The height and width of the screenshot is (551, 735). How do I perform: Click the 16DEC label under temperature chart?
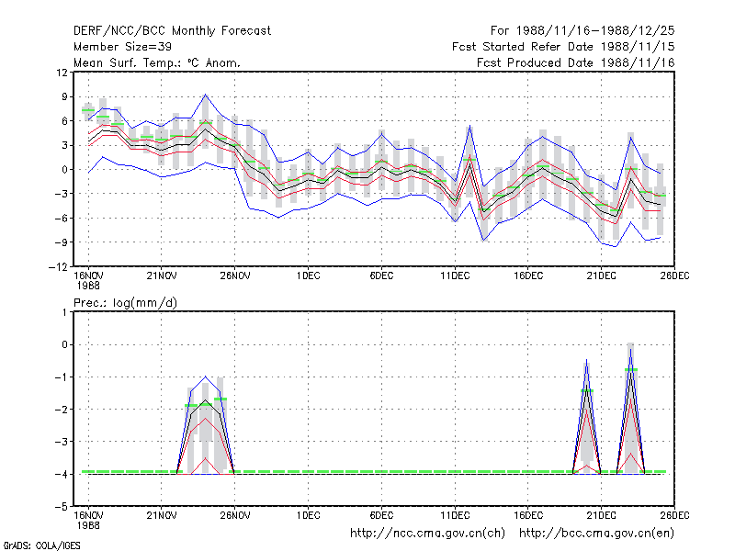527,276
